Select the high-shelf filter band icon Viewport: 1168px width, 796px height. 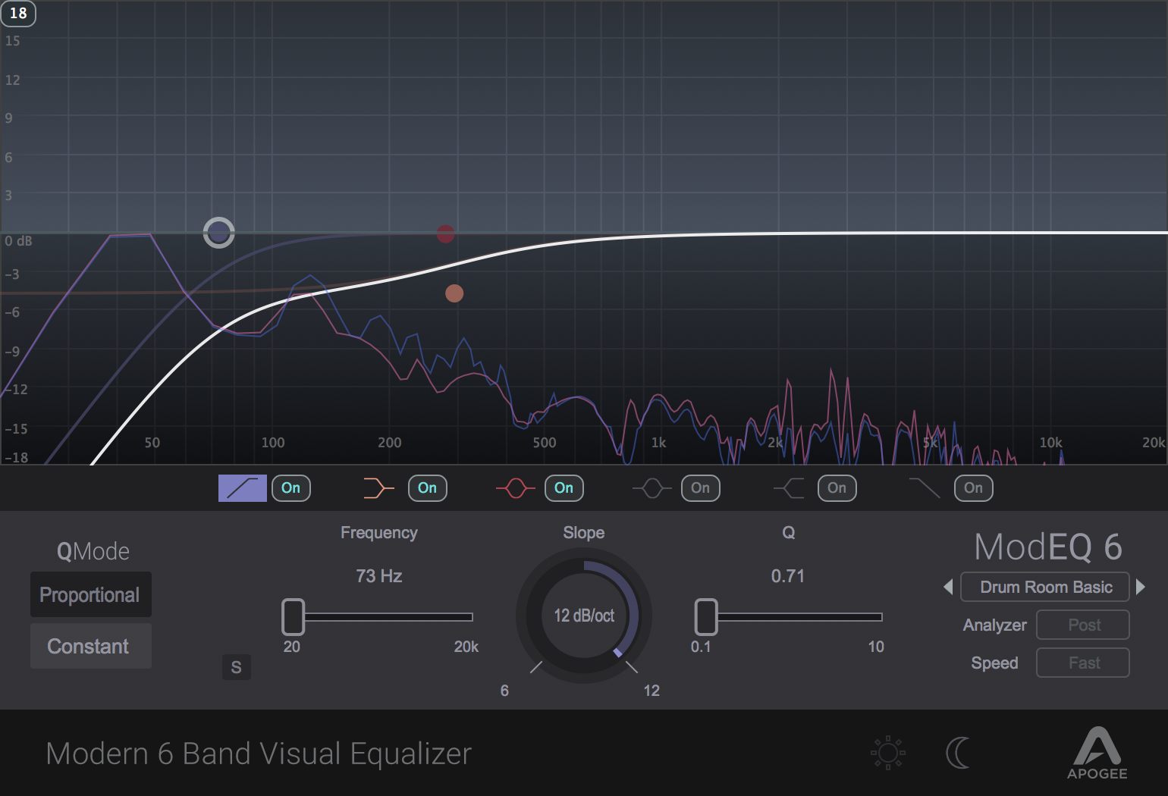[x=787, y=488]
